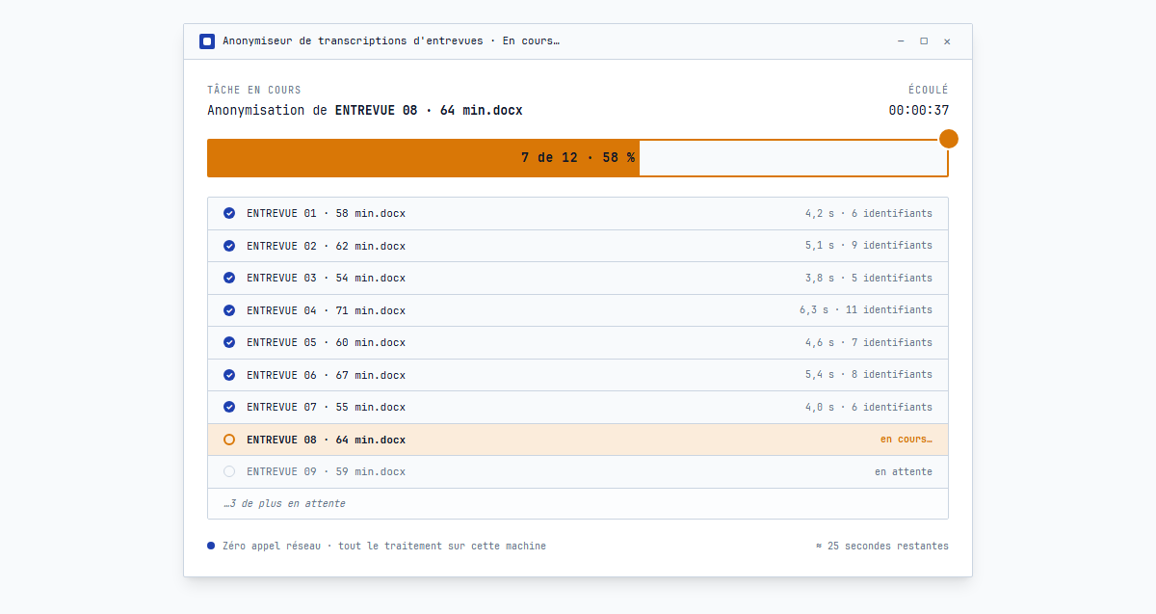Click the blue status dot before Zéro appel réseau
Image resolution: width=1156 pixels, height=614 pixels.
(210, 545)
